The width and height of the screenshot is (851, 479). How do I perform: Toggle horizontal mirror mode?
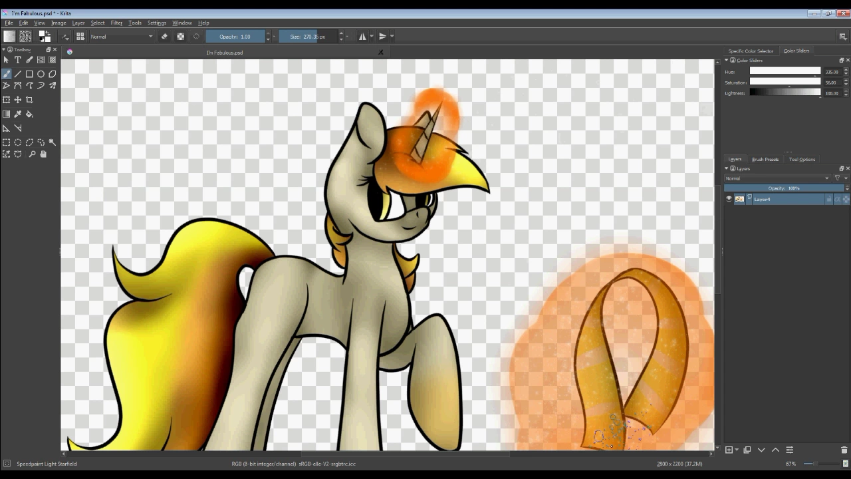[362, 37]
